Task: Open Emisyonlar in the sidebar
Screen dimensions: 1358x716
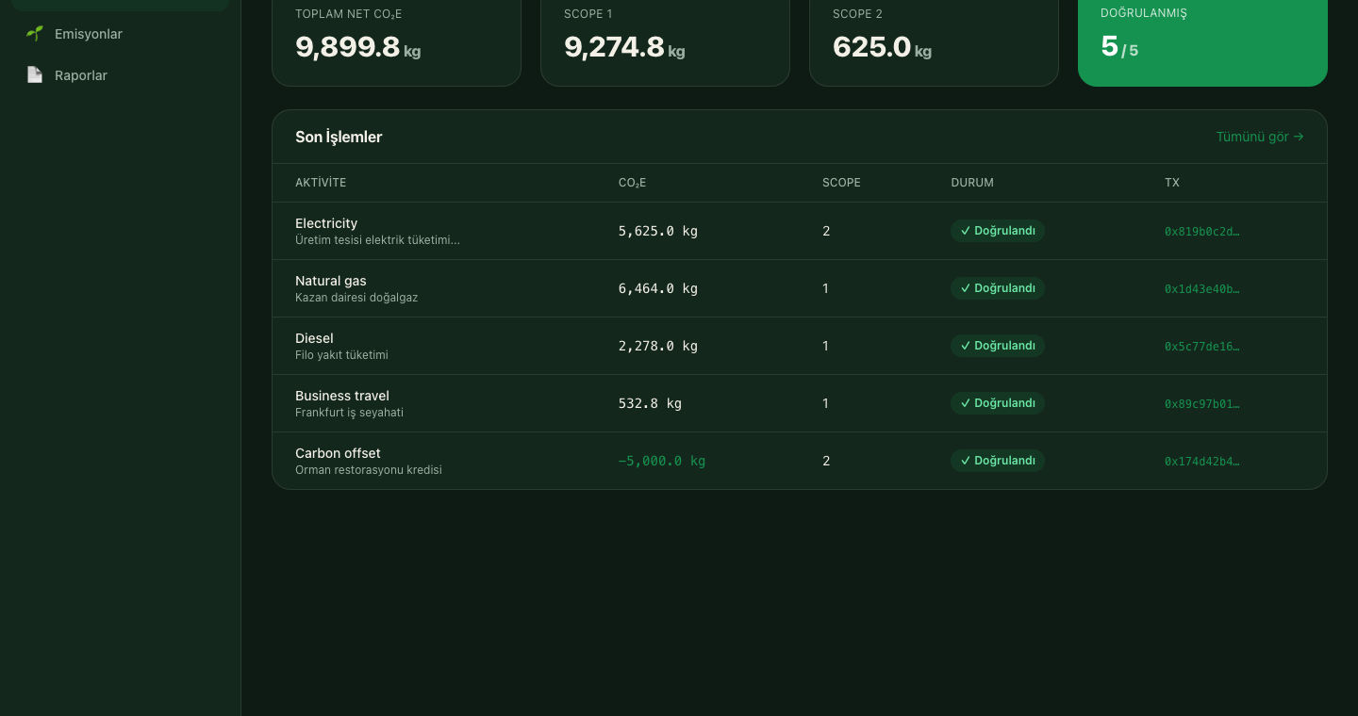Action: coord(121,34)
